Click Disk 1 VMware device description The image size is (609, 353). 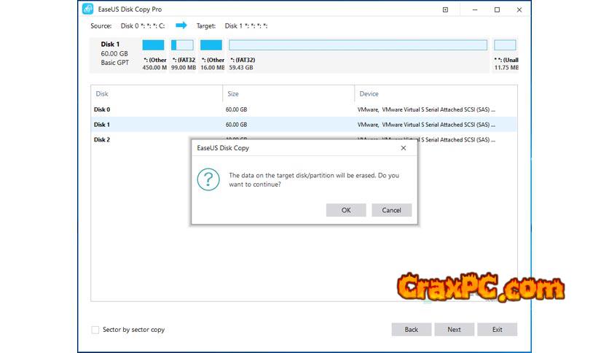(426, 125)
